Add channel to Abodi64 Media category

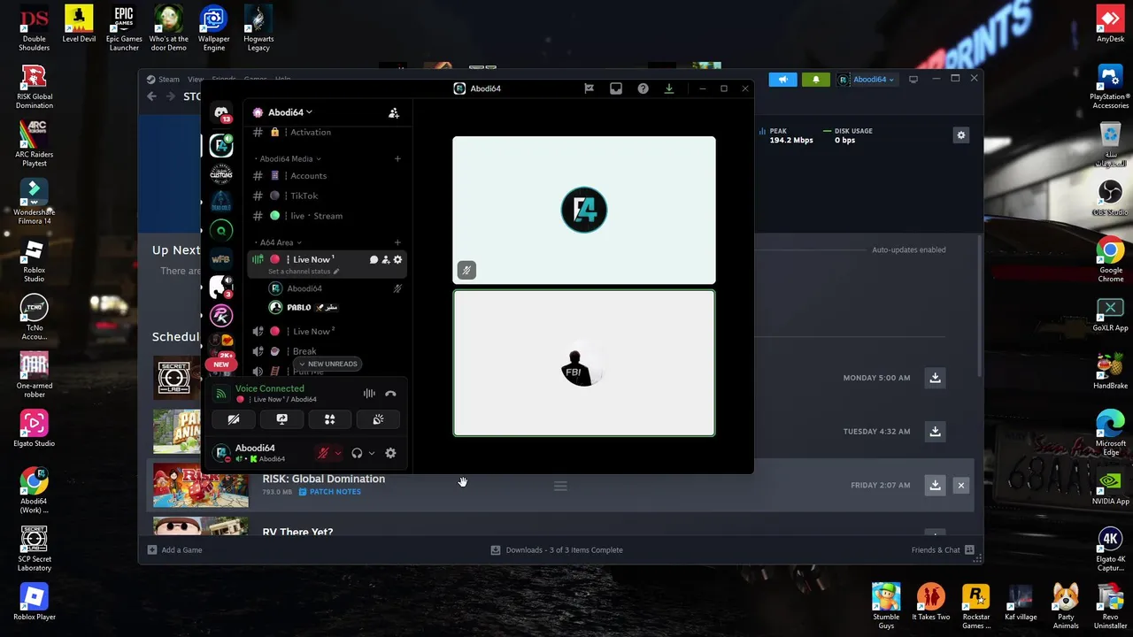pos(397,159)
